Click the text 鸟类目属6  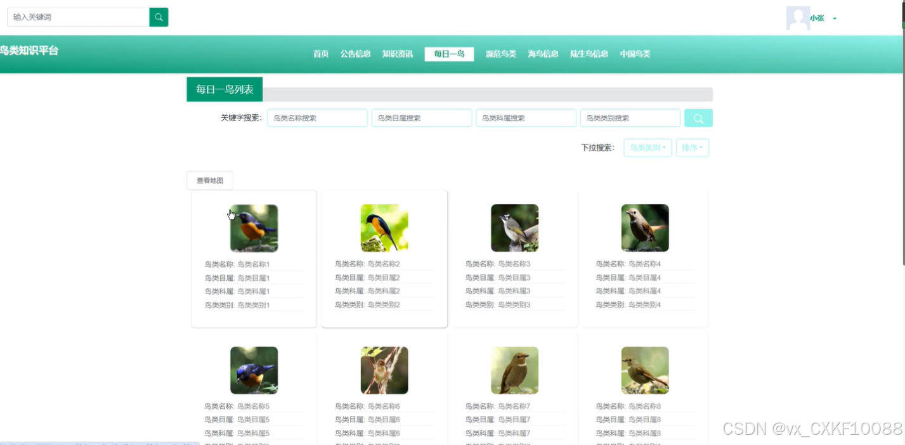click(x=384, y=420)
